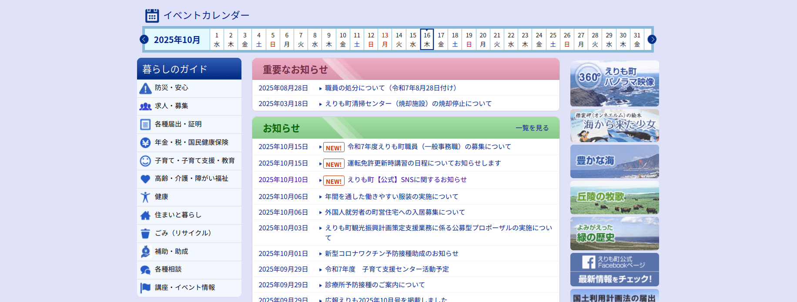This screenshot has width=797, height=302.
Task: Click the disaster prevention warning triangle icon
Action: click(x=145, y=88)
